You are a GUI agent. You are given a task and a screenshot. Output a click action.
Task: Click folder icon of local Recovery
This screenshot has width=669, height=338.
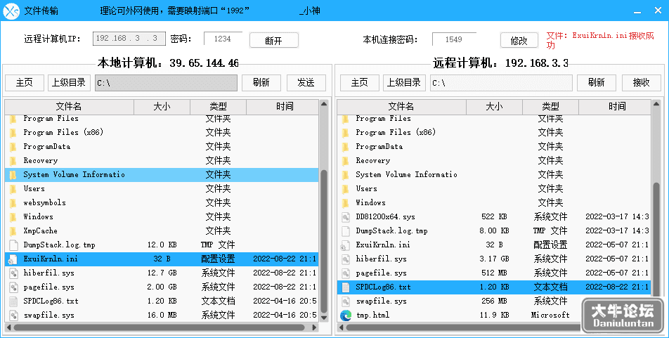coord(13,161)
